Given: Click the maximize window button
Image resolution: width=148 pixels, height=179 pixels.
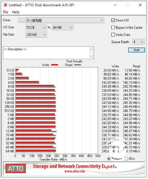Looking at the screenshot, I should (127, 5).
